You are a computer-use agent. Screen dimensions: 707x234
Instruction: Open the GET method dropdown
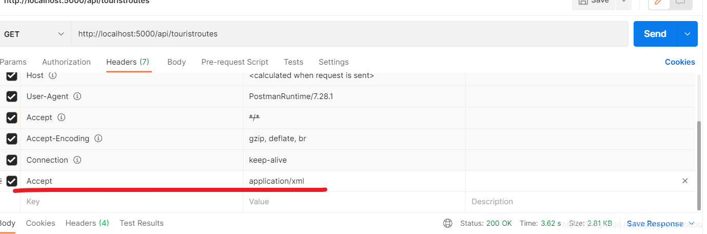coord(34,34)
